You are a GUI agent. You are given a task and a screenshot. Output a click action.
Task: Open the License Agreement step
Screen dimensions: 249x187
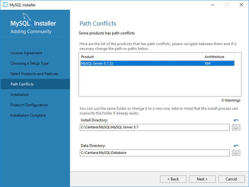(x=26, y=53)
